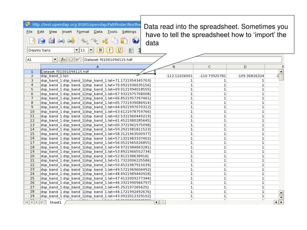Redo the last undone action
Viewport: 307px width, 230px height.
pyautogui.click(x=94, y=41)
